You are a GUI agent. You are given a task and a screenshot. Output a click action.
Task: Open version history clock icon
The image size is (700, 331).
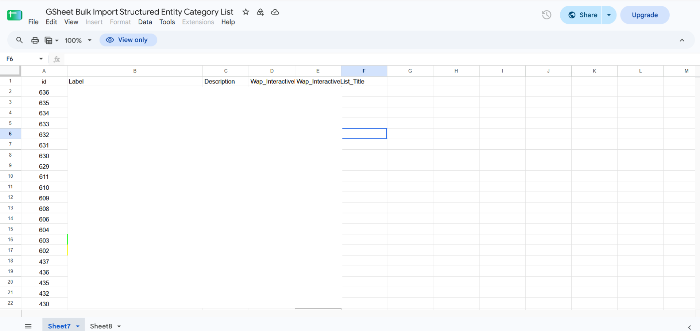tap(546, 15)
